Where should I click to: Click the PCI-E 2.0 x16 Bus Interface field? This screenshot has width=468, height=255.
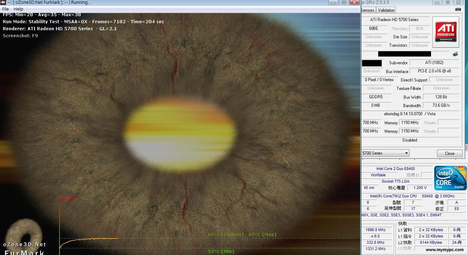click(434, 71)
